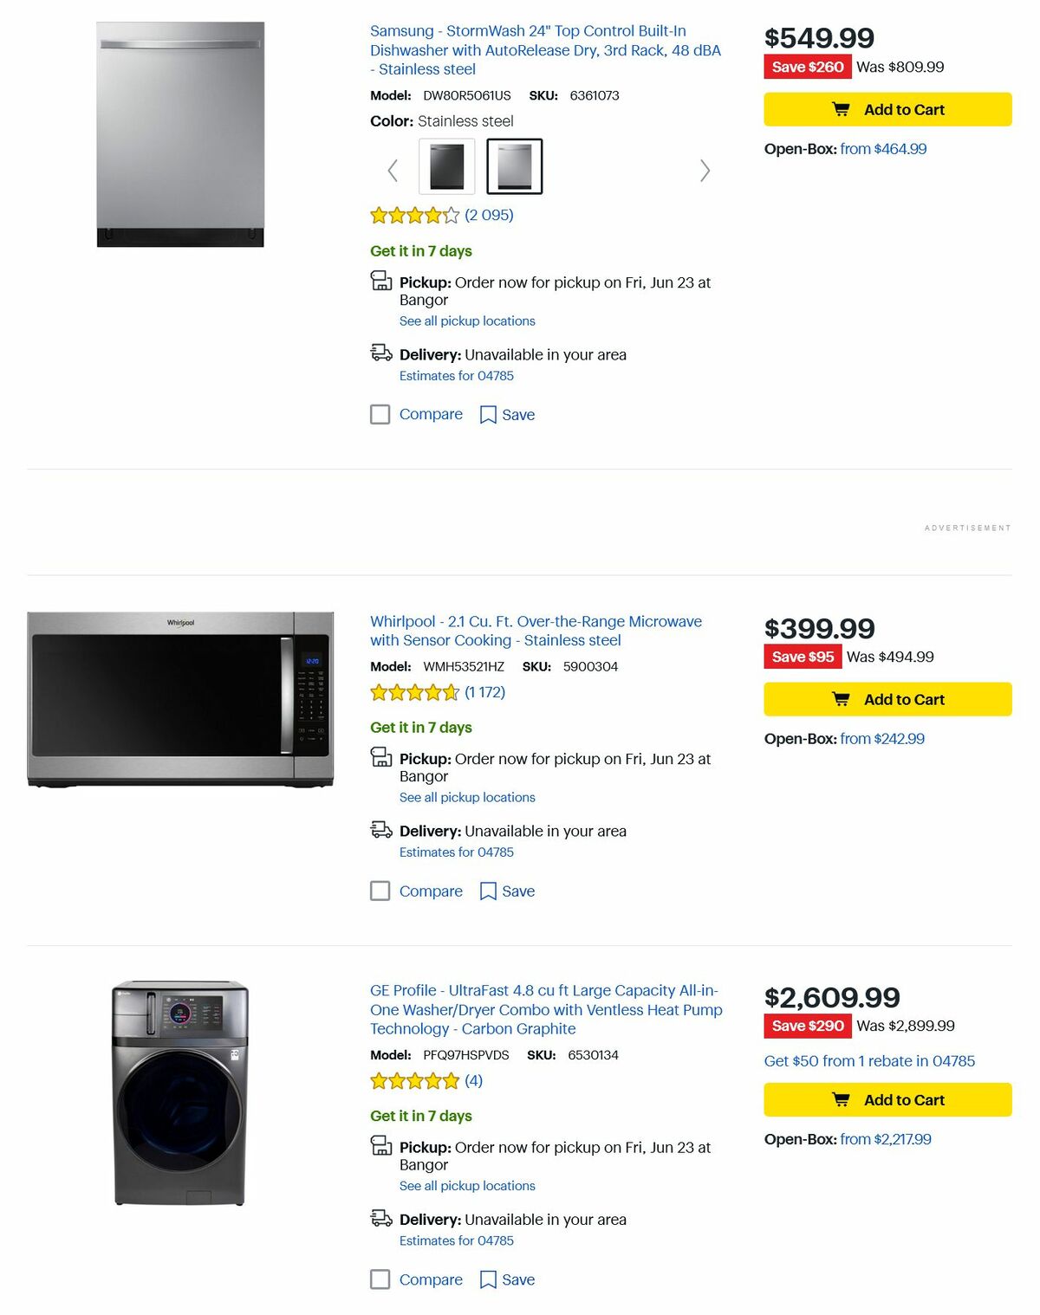
Task: Check Compare on the GE washer/dryer combo
Action: 380,1279
